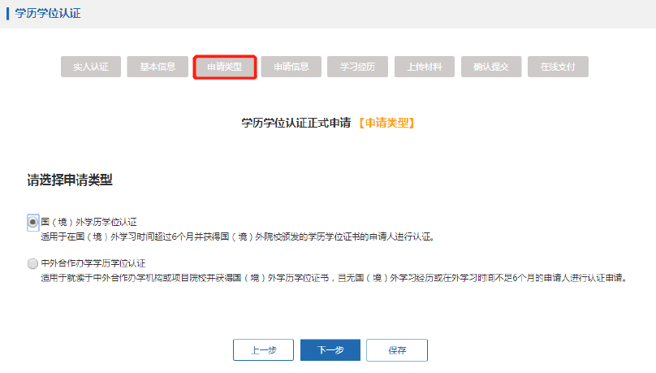Click the 上一步 button

tap(263, 350)
